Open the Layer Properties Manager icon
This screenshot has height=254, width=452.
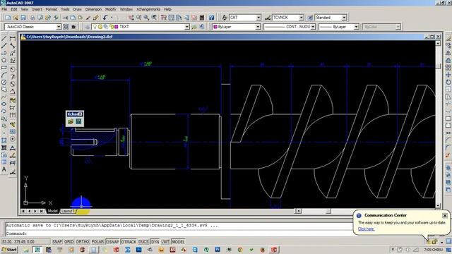[88, 27]
